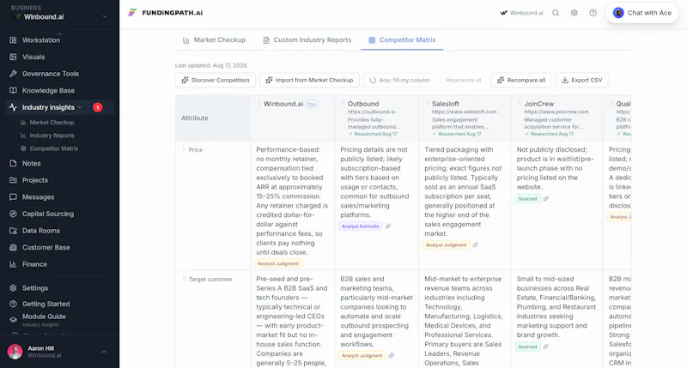Click the gear icon in top header

(574, 13)
